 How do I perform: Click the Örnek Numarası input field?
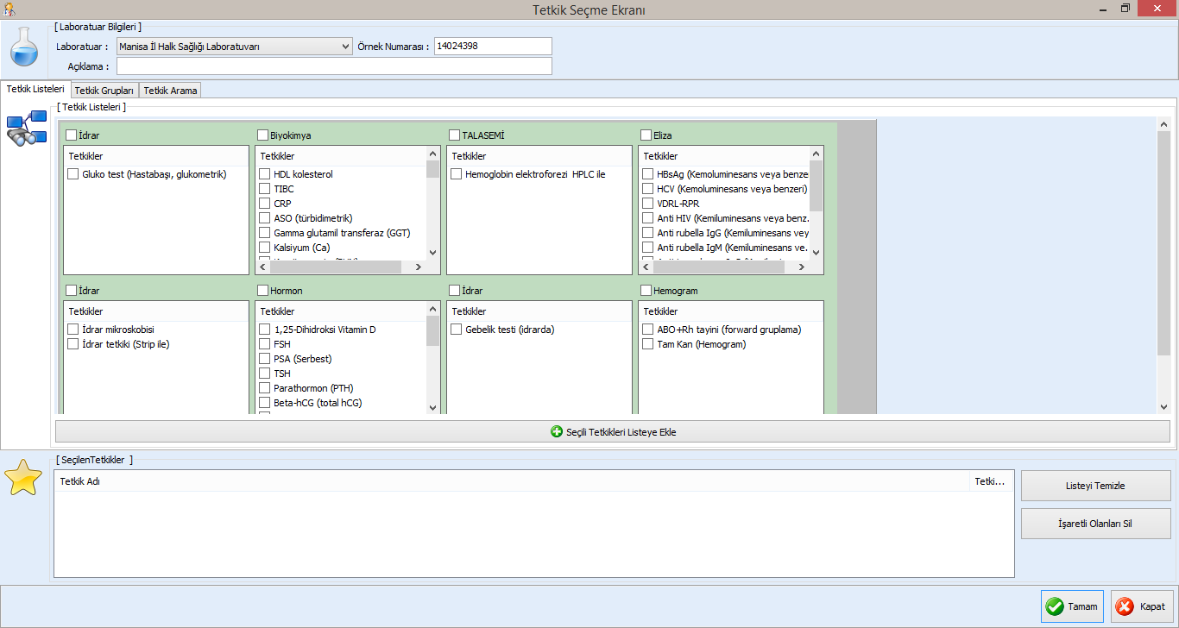(x=493, y=47)
